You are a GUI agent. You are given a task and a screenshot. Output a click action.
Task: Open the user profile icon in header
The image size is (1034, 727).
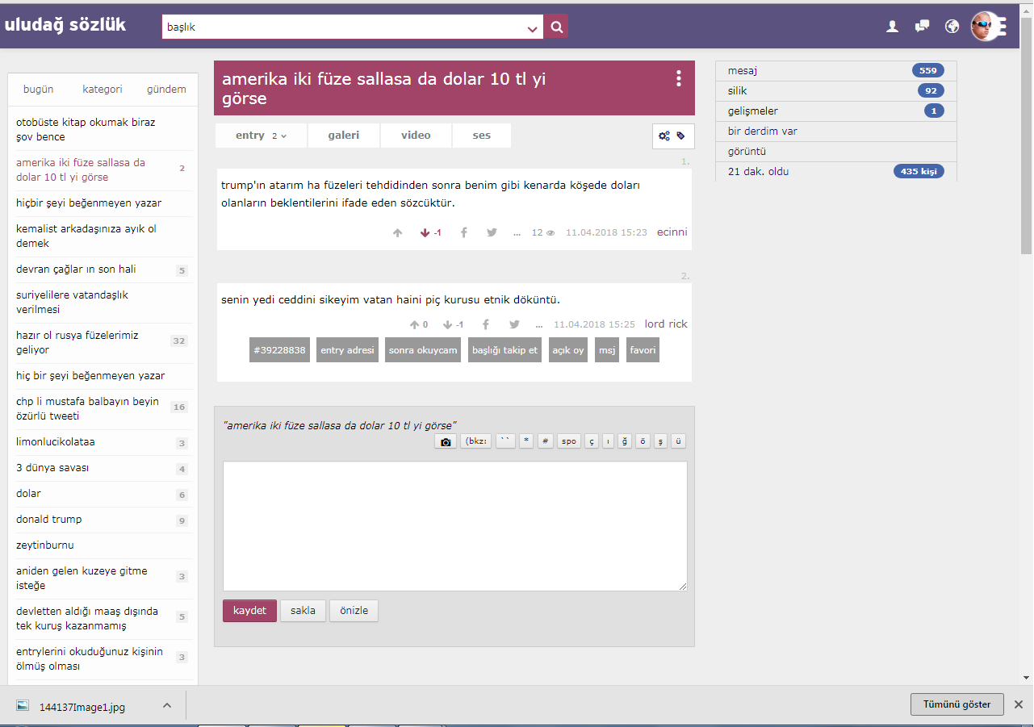click(892, 27)
